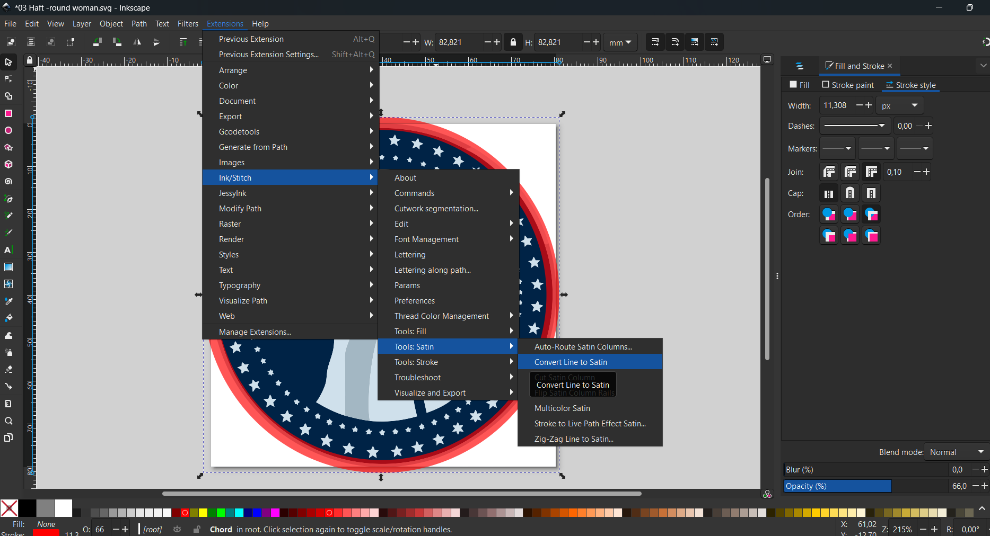Open the mm units dropdown in toolbar
This screenshot has width=990, height=536.
point(620,42)
